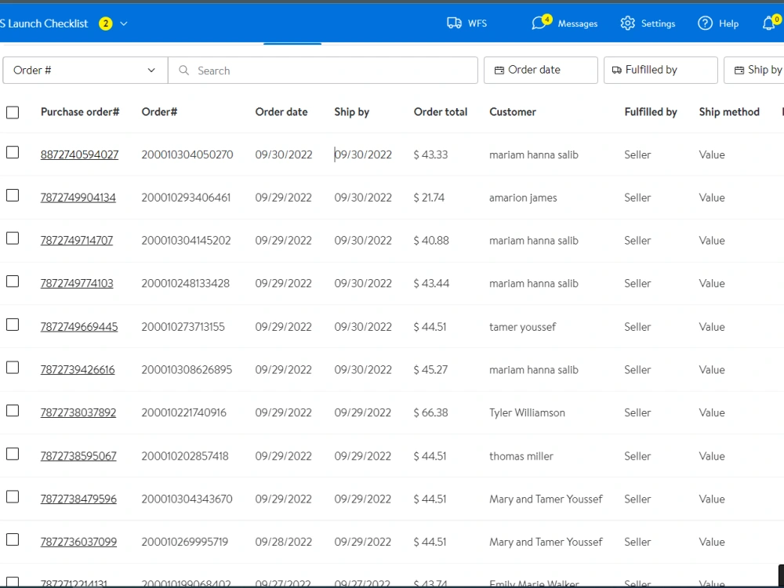Select the $ 66.38 order total
This screenshot has height=588, width=784.
[x=430, y=412]
